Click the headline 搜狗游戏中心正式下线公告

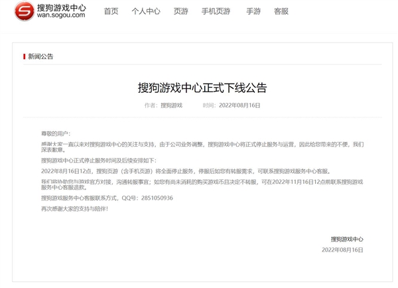202,88
